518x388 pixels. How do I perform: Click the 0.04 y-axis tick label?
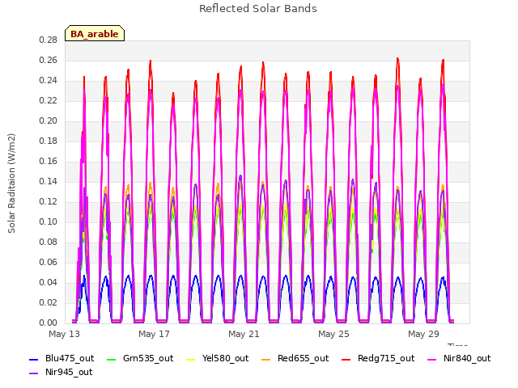[49, 282]
